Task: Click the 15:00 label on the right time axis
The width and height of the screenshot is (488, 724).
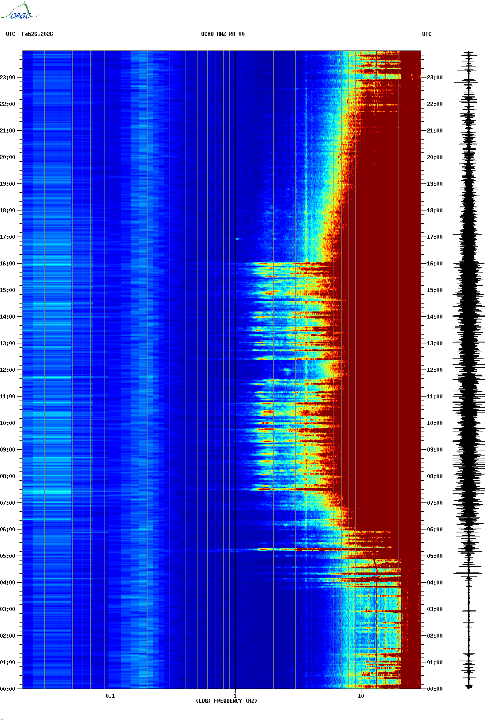Action: coord(435,290)
